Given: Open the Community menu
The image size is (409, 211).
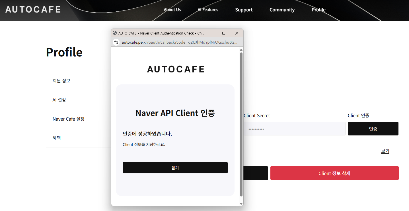Looking at the screenshot, I should tap(282, 10).
